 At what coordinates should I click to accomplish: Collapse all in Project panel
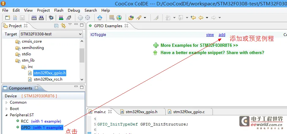(57, 26)
